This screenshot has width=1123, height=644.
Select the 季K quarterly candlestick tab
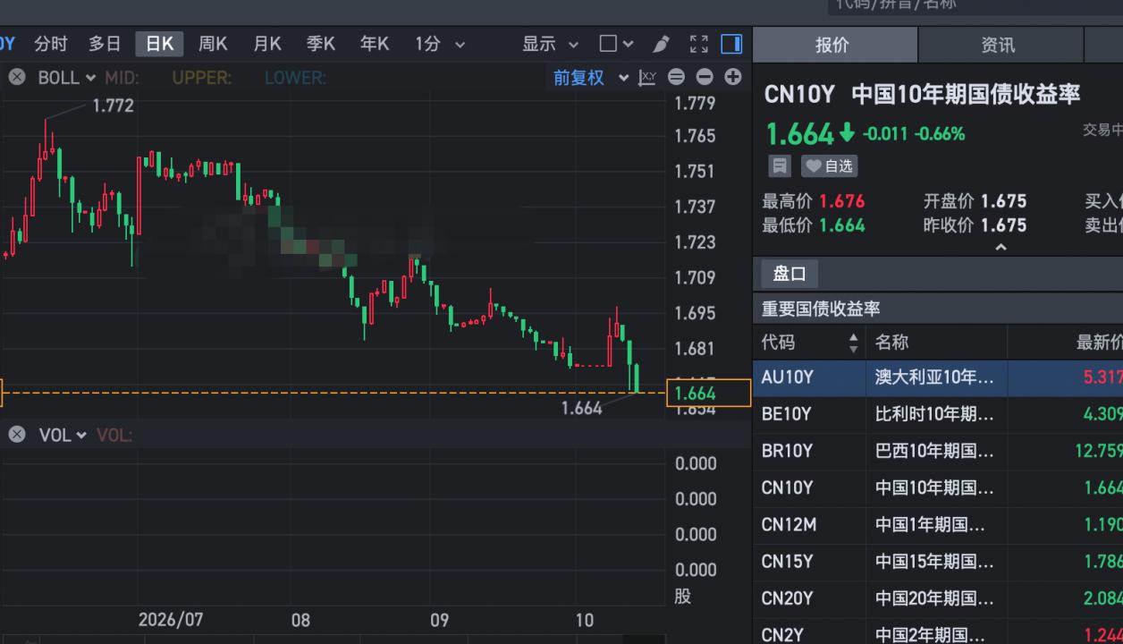point(320,44)
